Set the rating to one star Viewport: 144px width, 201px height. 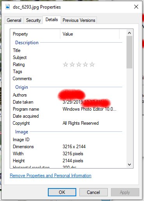(x=65, y=65)
